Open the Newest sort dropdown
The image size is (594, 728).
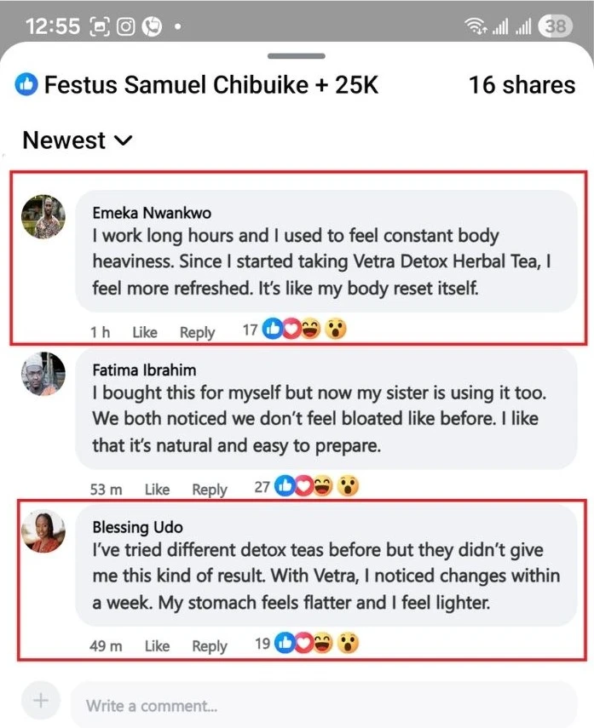point(78,140)
